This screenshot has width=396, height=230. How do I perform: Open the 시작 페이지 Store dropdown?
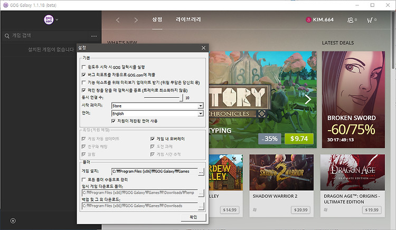coord(157,106)
